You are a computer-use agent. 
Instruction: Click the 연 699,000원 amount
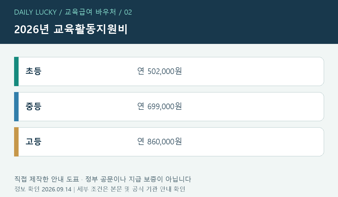(x=160, y=106)
